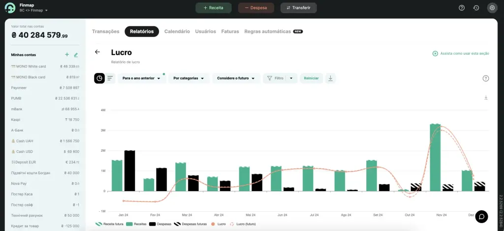Image resolution: width=504 pixels, height=231 pixels.
Task: Open the chat support bubble
Action: tap(481, 217)
